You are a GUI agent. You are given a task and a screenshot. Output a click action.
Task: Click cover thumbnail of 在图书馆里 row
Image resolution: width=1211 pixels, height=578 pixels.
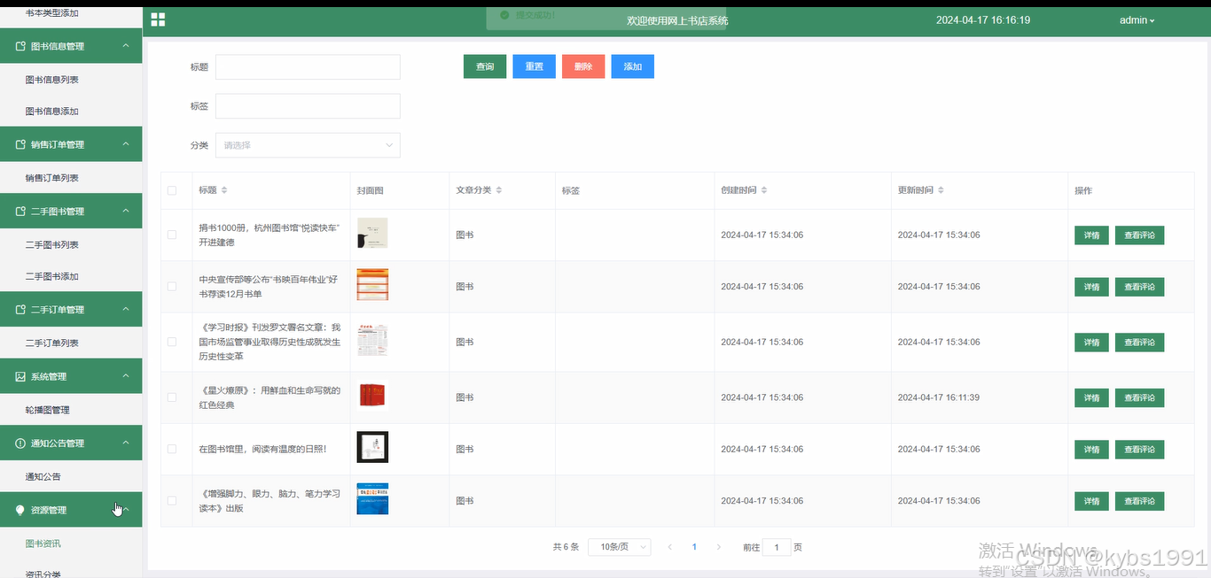pyautogui.click(x=372, y=447)
